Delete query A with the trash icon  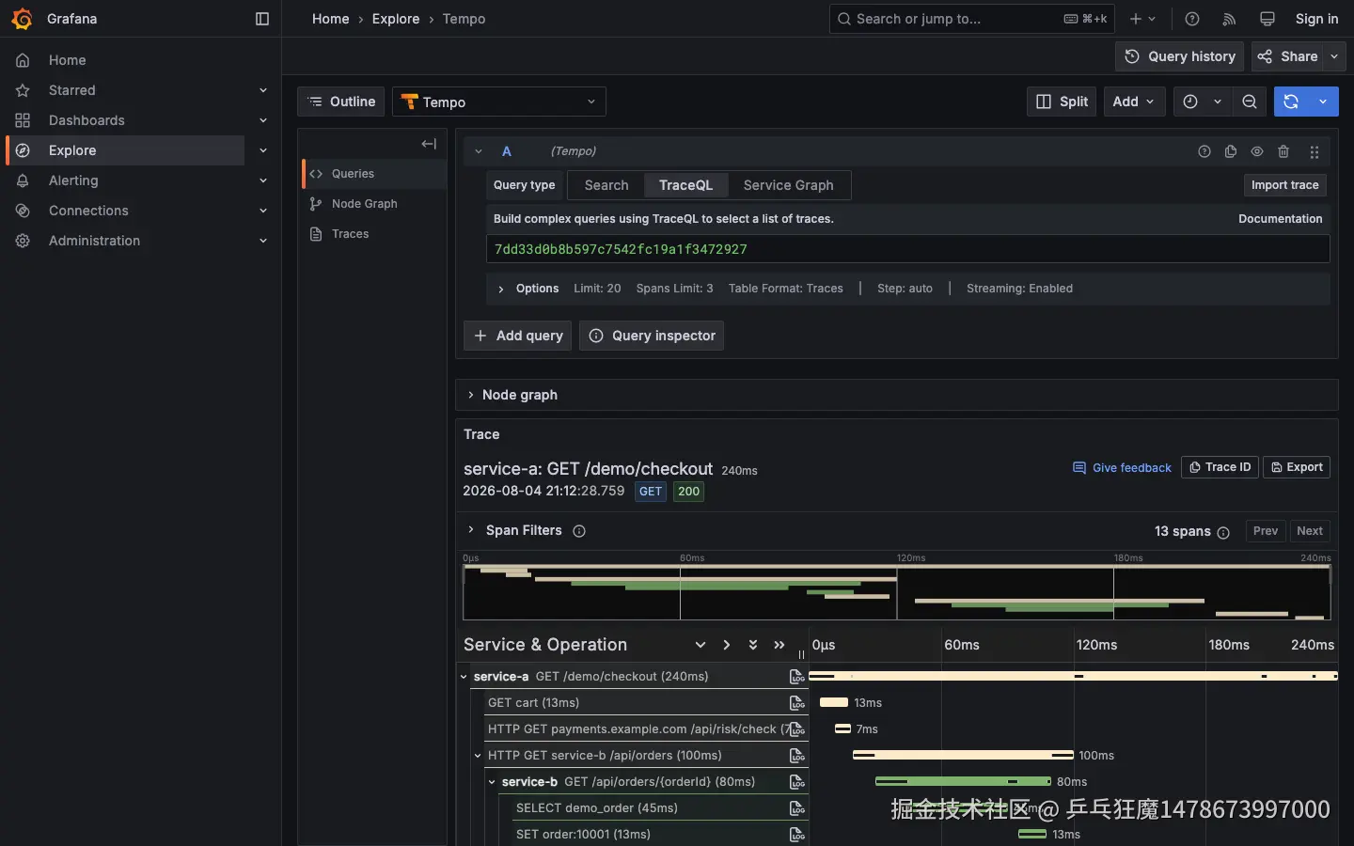[1283, 151]
